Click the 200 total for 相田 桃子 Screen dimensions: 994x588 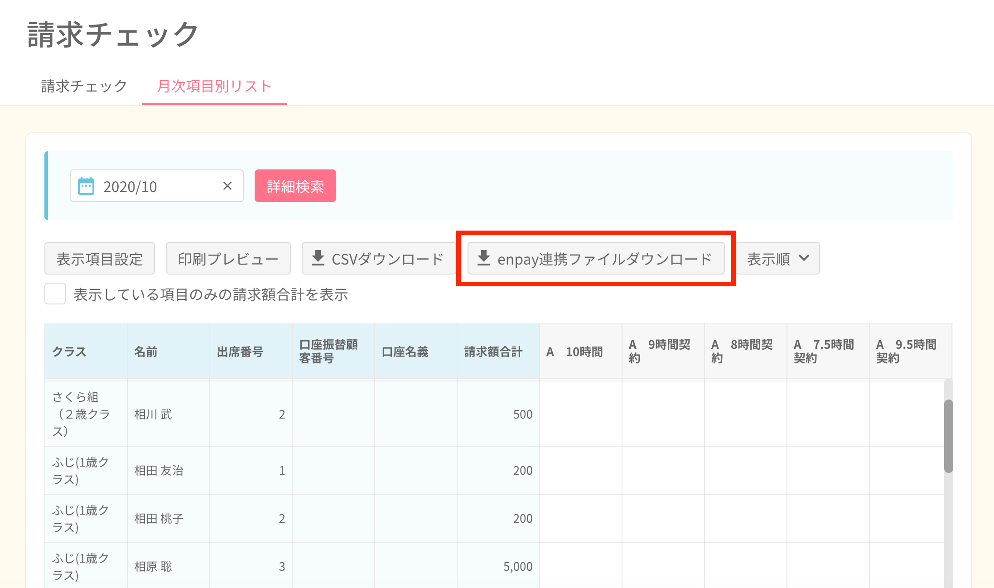tap(498, 518)
